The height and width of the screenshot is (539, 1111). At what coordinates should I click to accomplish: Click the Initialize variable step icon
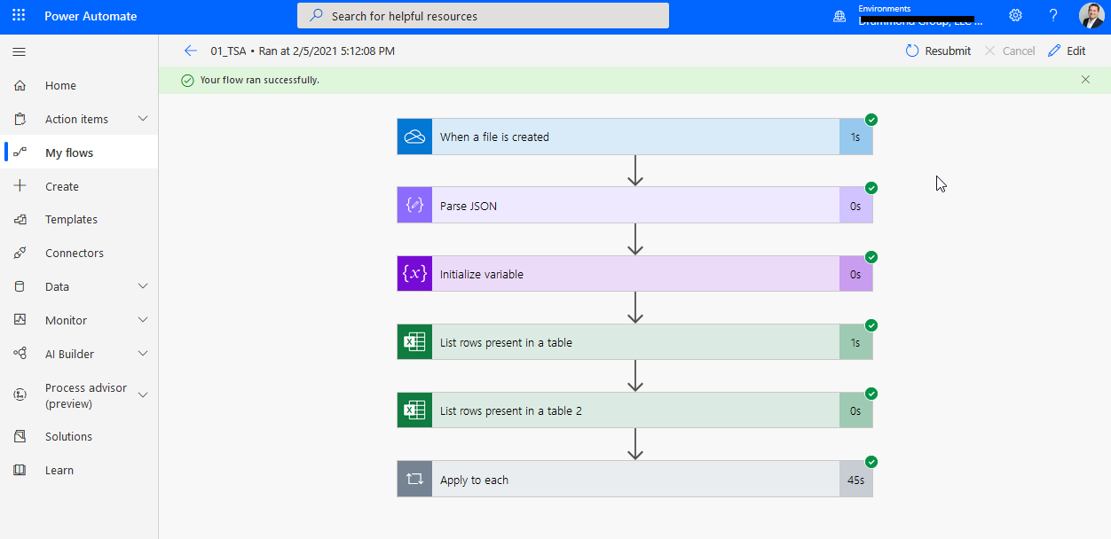(x=414, y=274)
